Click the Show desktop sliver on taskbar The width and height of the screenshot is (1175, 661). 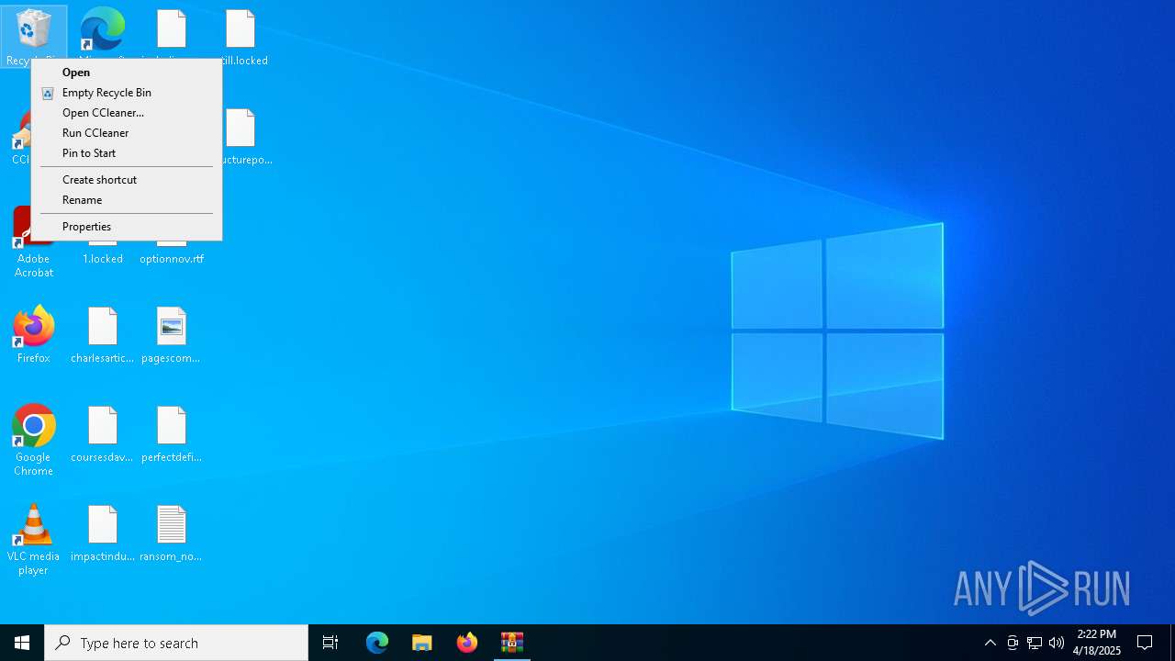[1172, 643]
